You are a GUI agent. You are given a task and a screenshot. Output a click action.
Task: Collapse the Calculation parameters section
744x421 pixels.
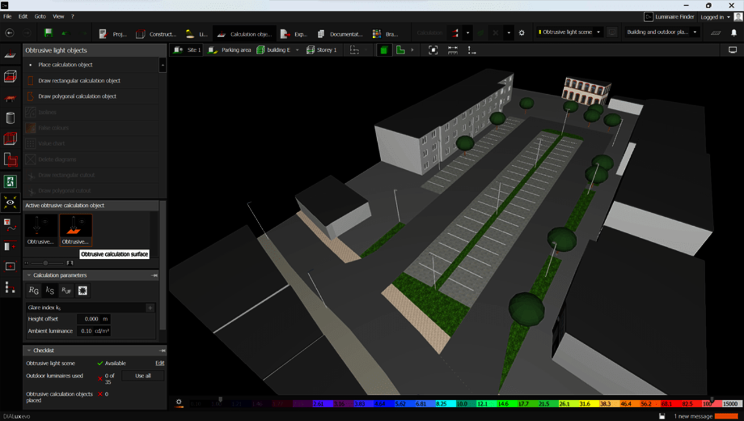pos(29,275)
